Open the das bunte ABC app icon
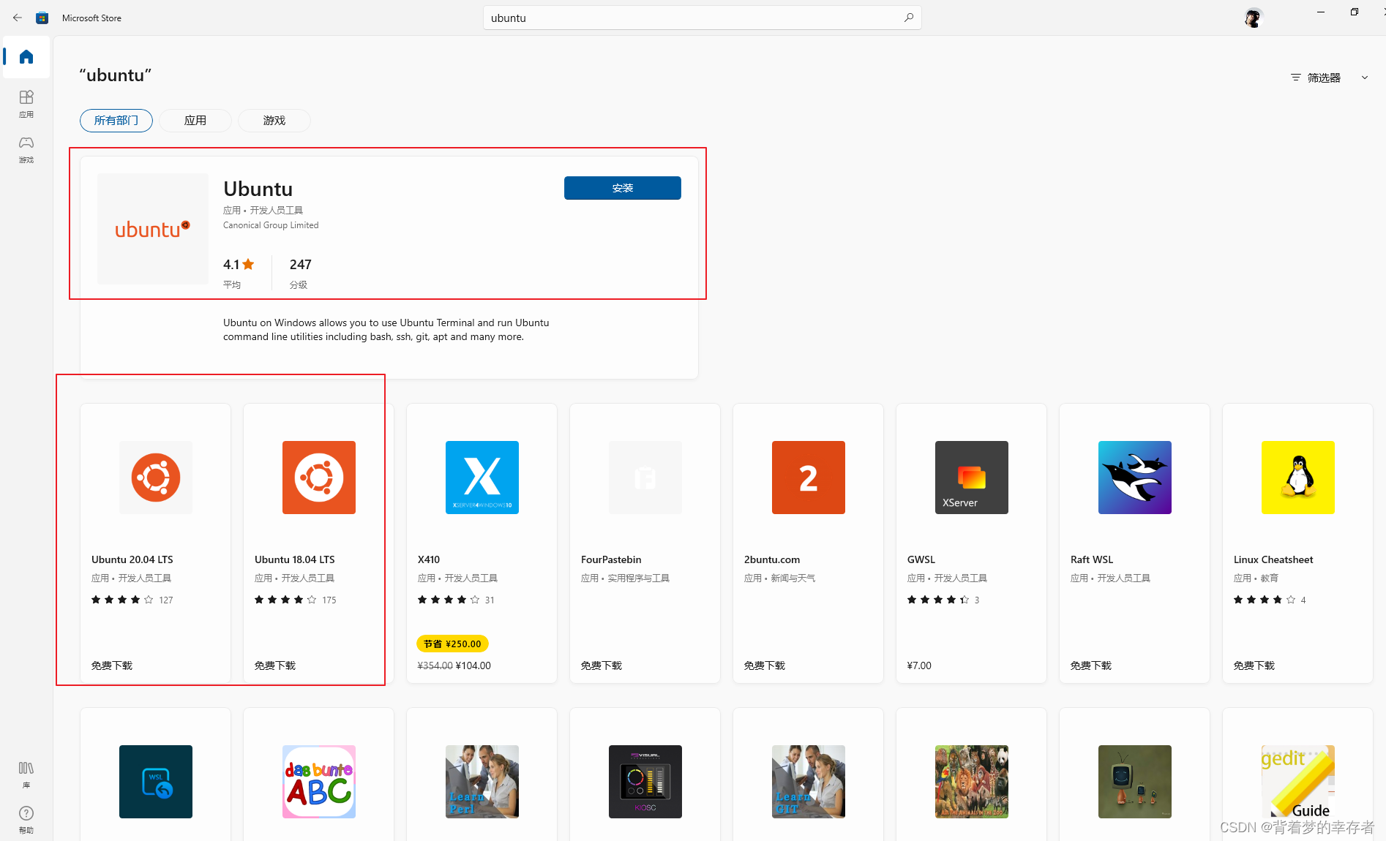Viewport: 1386px width, 841px height. click(x=319, y=782)
